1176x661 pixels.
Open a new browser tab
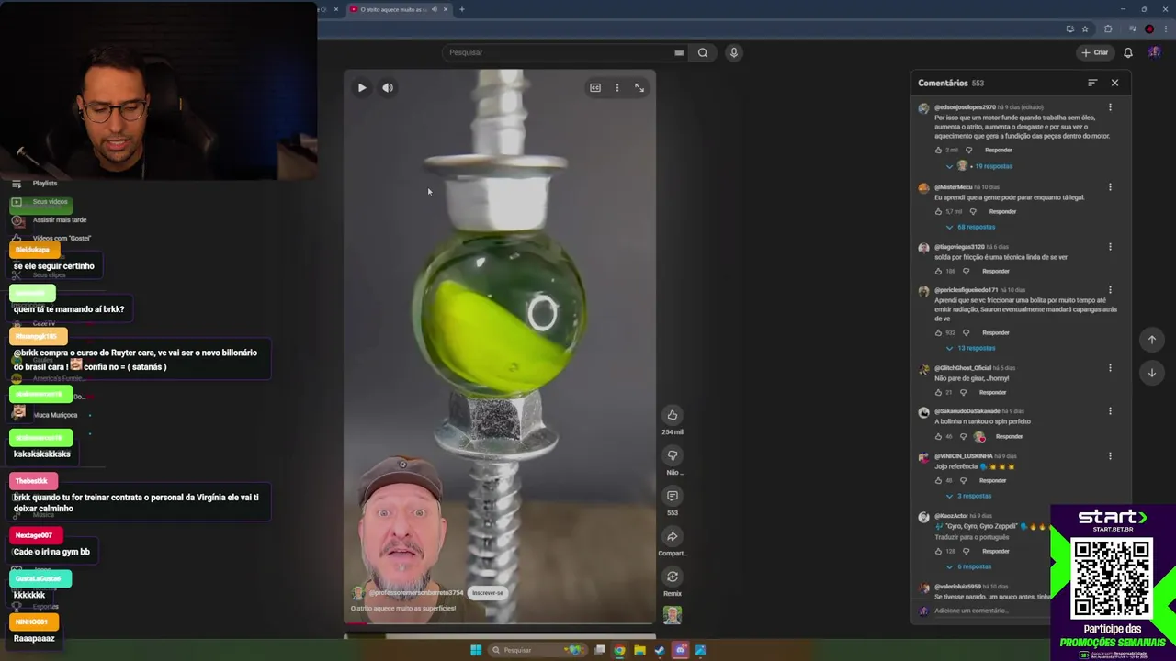tap(462, 9)
